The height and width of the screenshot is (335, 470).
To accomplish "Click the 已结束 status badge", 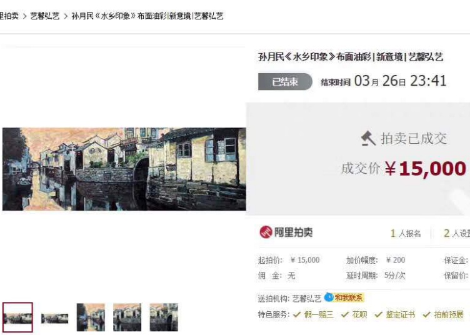I will (x=285, y=81).
